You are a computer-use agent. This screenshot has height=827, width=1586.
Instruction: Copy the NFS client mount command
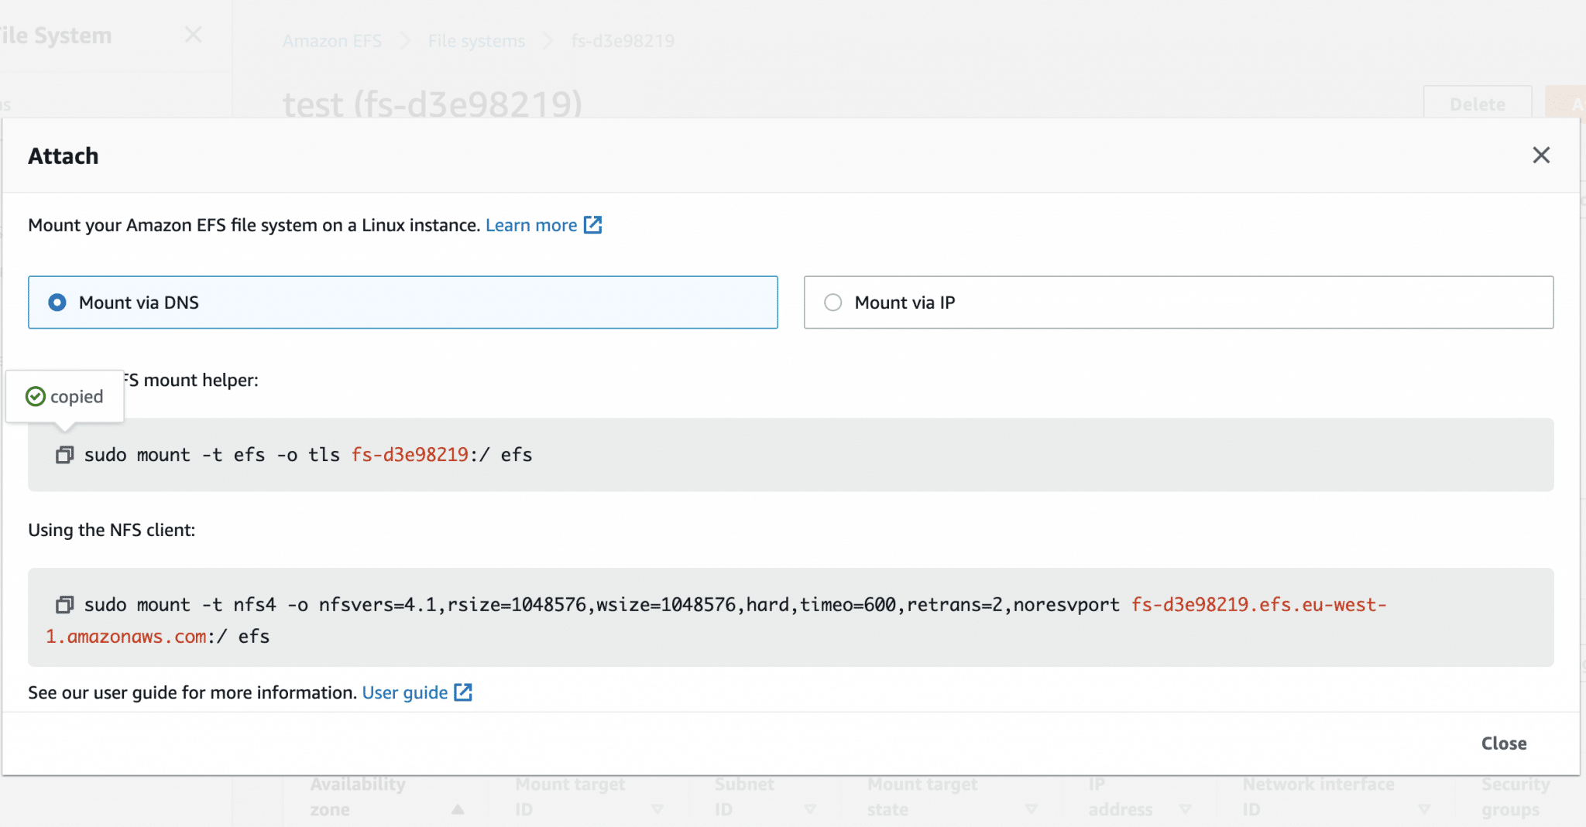tap(64, 604)
